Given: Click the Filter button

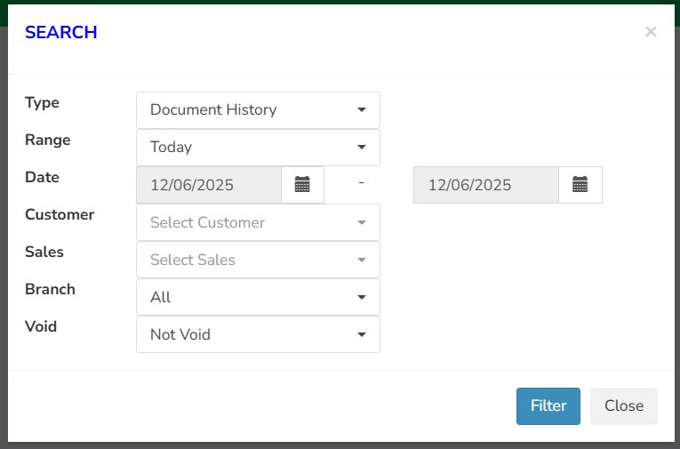Looking at the screenshot, I should pos(548,406).
